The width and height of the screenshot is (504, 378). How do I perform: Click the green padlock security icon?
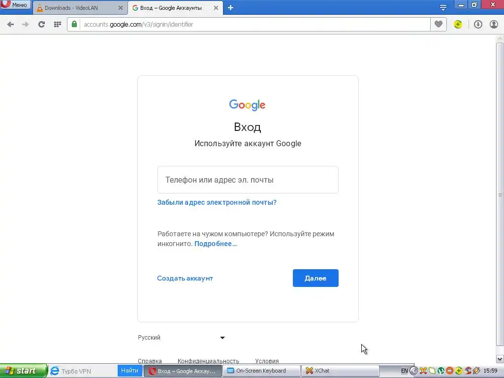74,25
